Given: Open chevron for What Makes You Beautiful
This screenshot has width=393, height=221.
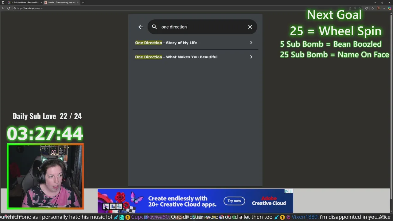Looking at the screenshot, I should point(251,57).
